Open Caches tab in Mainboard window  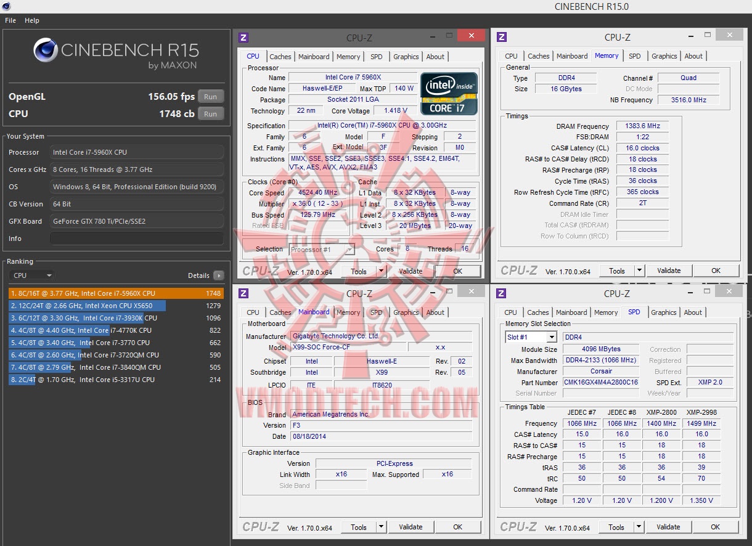[x=280, y=312]
